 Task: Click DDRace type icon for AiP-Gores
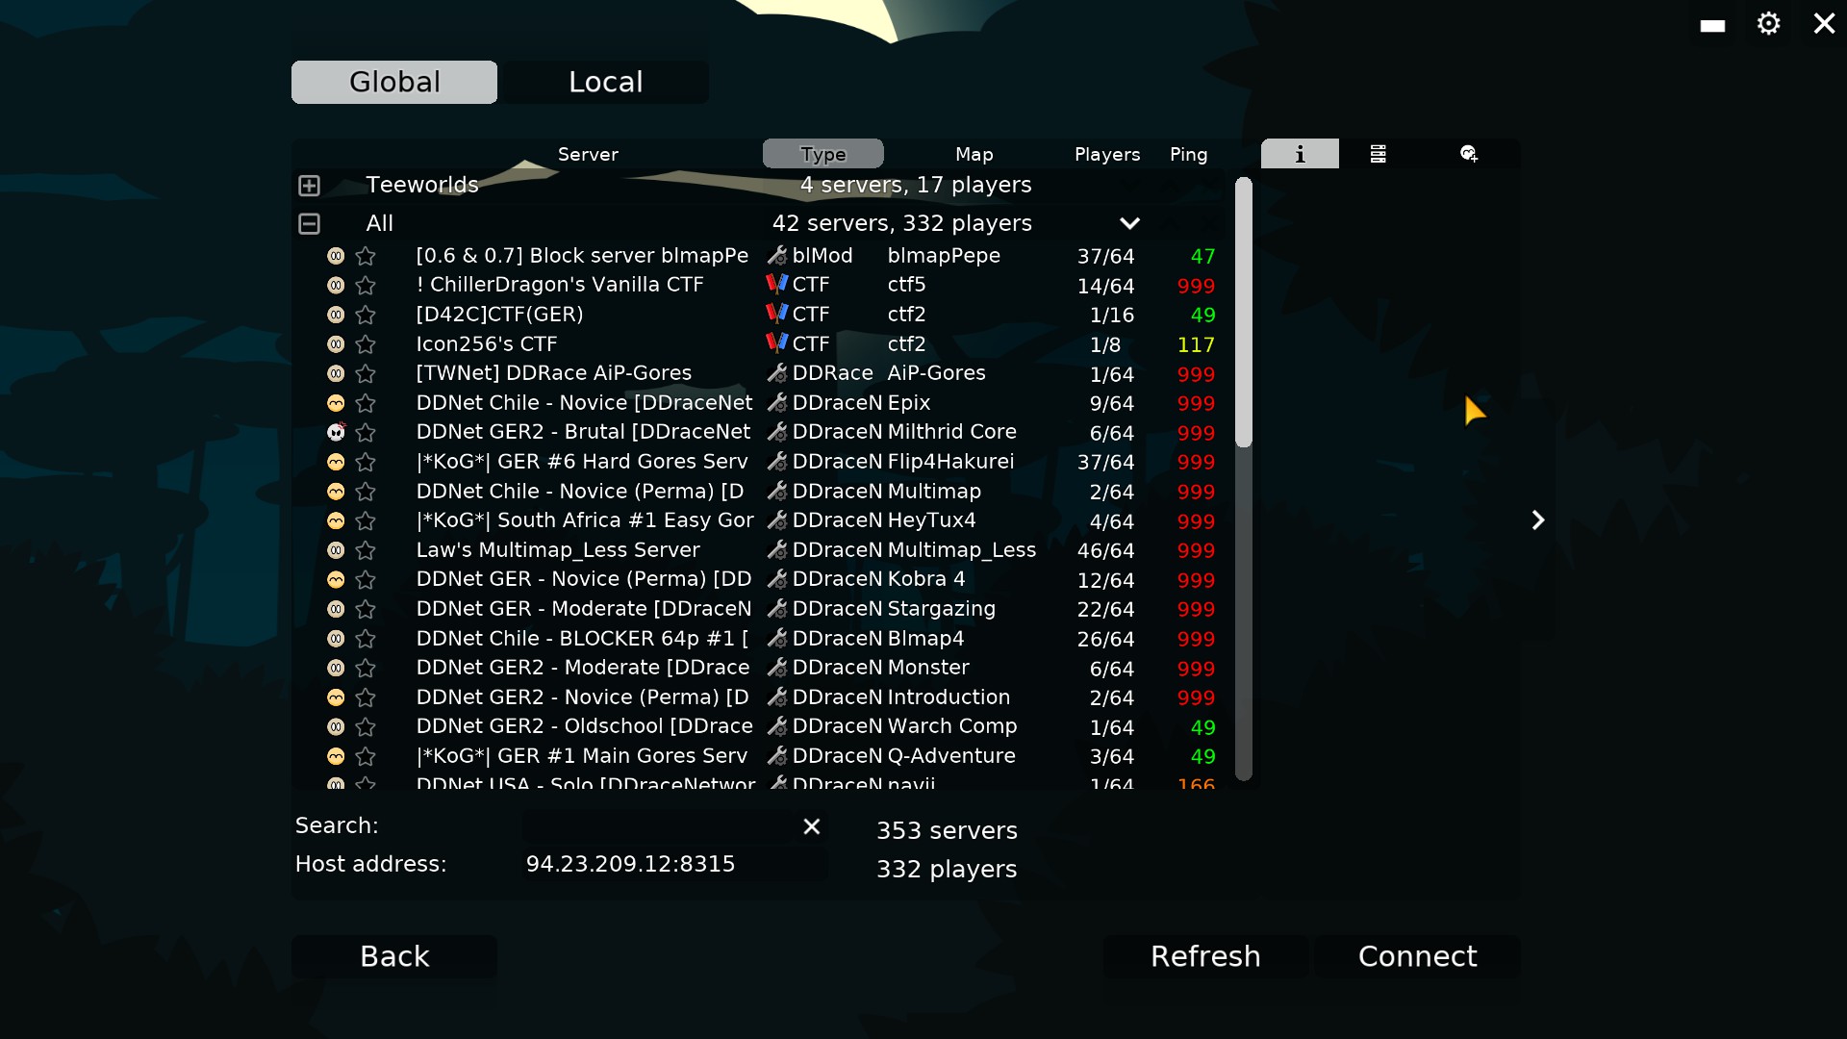pyautogui.click(x=777, y=373)
